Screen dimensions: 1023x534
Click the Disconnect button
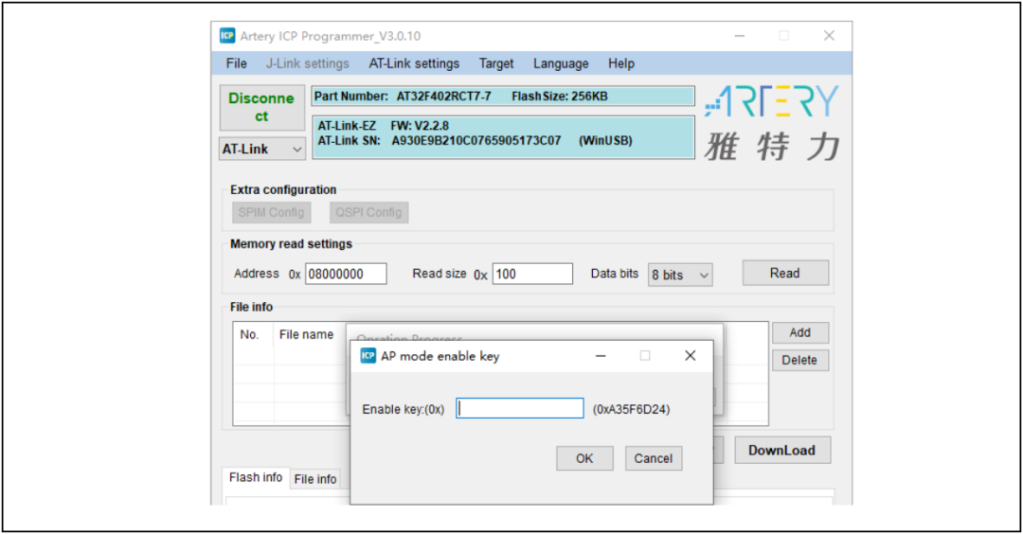[x=261, y=108]
